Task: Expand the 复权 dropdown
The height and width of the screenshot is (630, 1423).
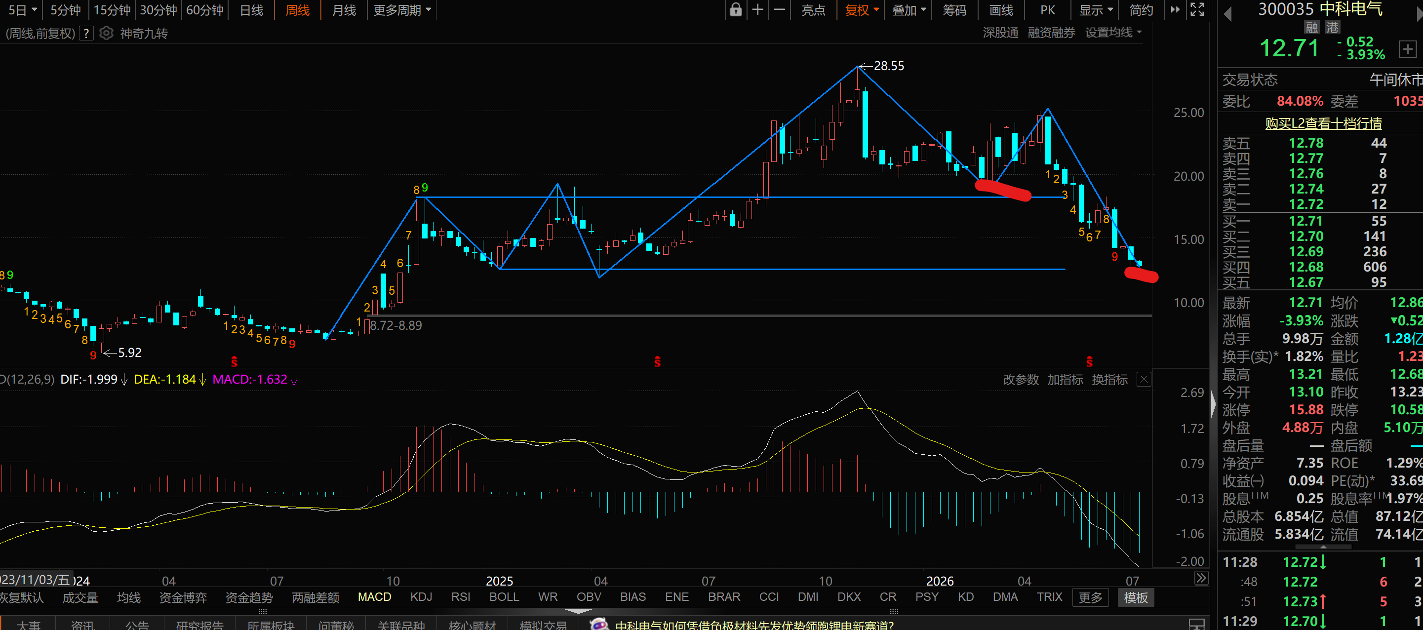Action: [861, 10]
